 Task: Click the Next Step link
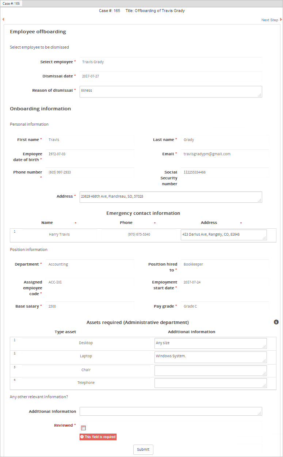tap(269, 20)
